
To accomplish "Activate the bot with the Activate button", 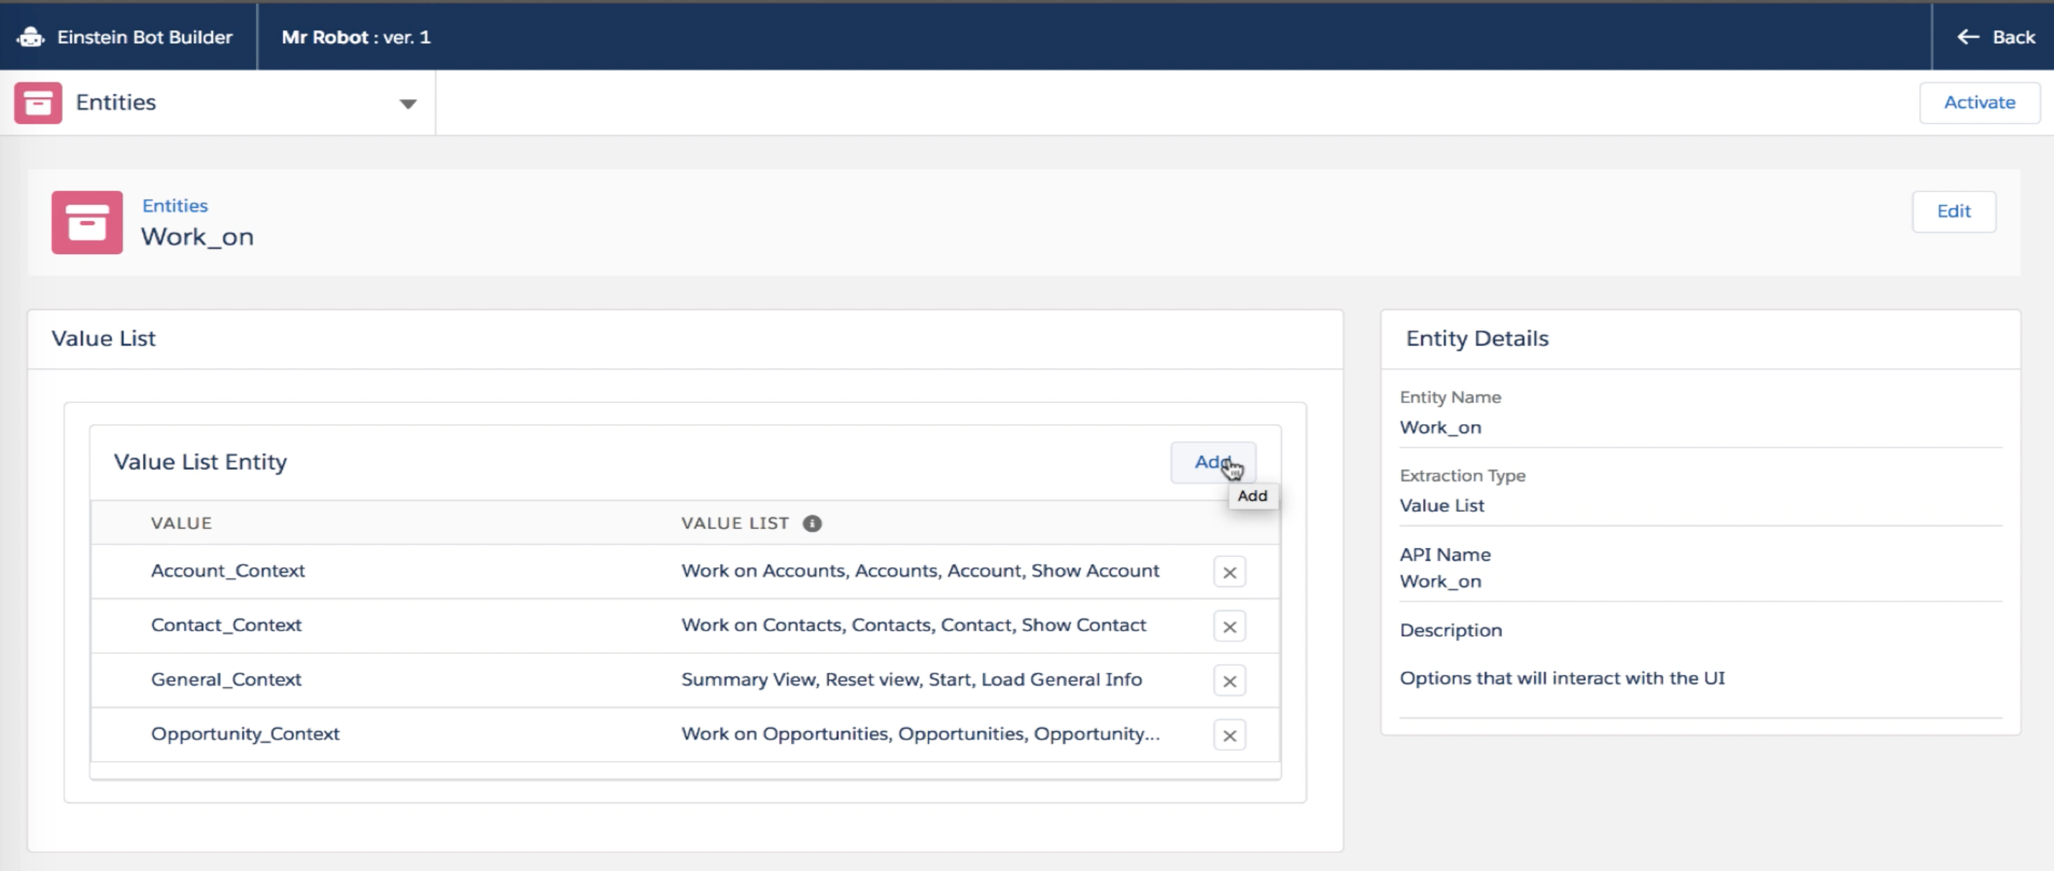I will click(1979, 102).
